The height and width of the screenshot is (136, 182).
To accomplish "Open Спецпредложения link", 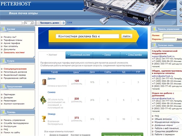I will 15,69.
